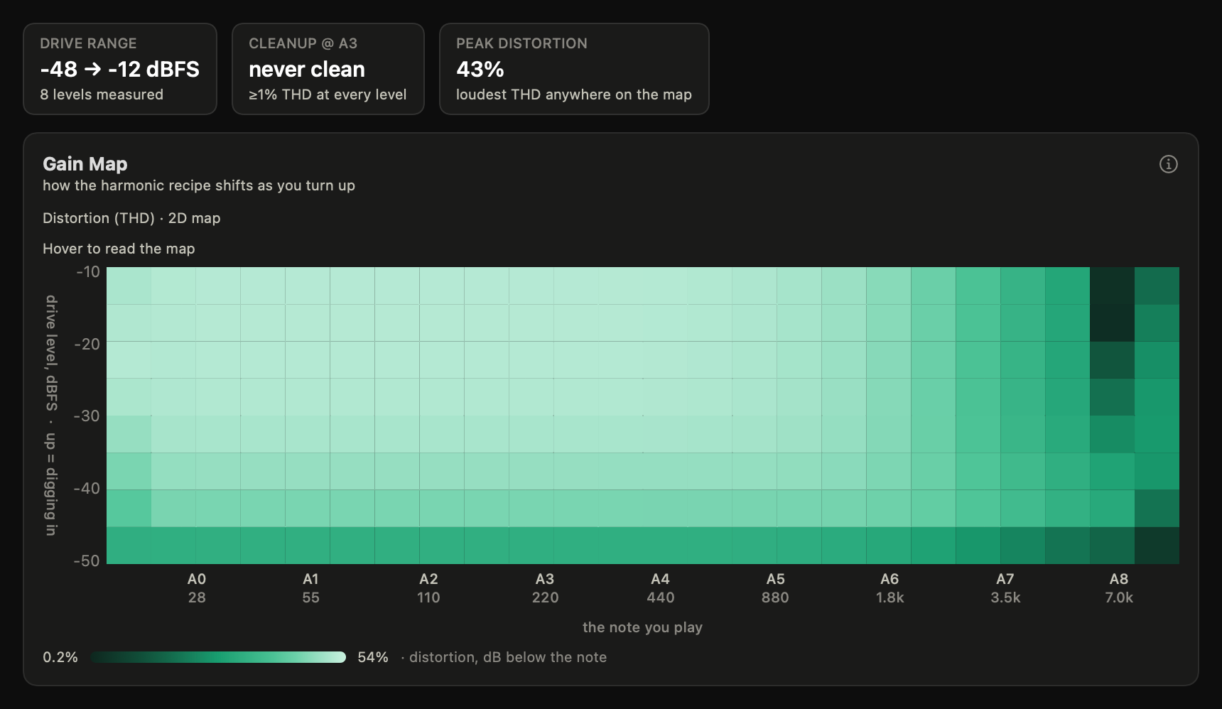This screenshot has height=709, width=1222.
Task: Click the '43%' peak distortion value
Action: coord(480,69)
